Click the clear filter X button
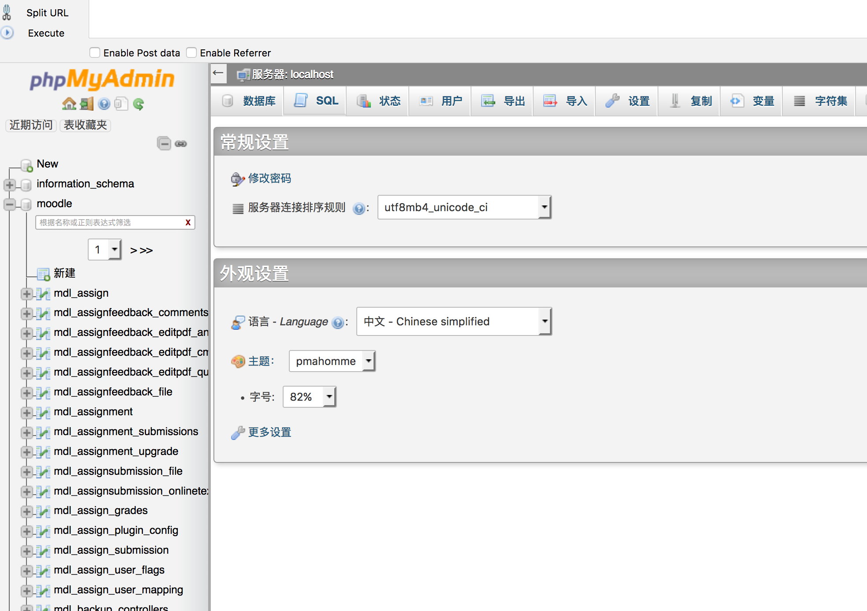The width and height of the screenshot is (867, 611). 188,223
